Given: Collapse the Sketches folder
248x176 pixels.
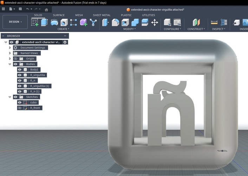Looking at the screenshot, I should (x=10, y=97).
